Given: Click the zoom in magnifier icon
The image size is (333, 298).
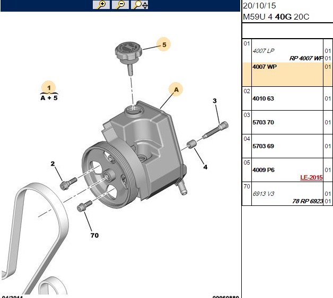Looking at the screenshot, I should pyautogui.click(x=101, y=5).
